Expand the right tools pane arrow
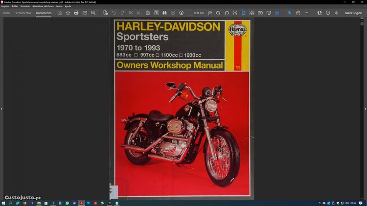 point(365,109)
